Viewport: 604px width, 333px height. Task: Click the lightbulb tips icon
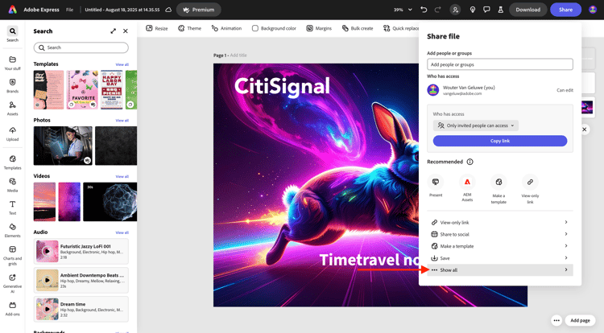[473, 10]
